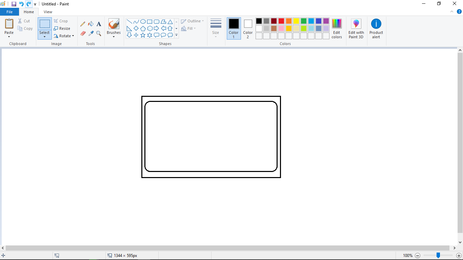Select the Up arrow shape
463x260 pixels.
(170, 28)
